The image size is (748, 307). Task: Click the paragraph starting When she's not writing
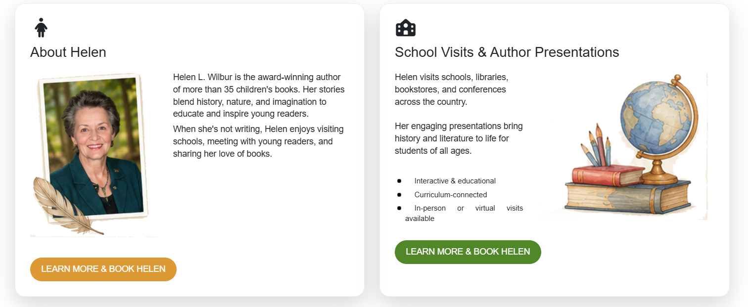pos(258,141)
